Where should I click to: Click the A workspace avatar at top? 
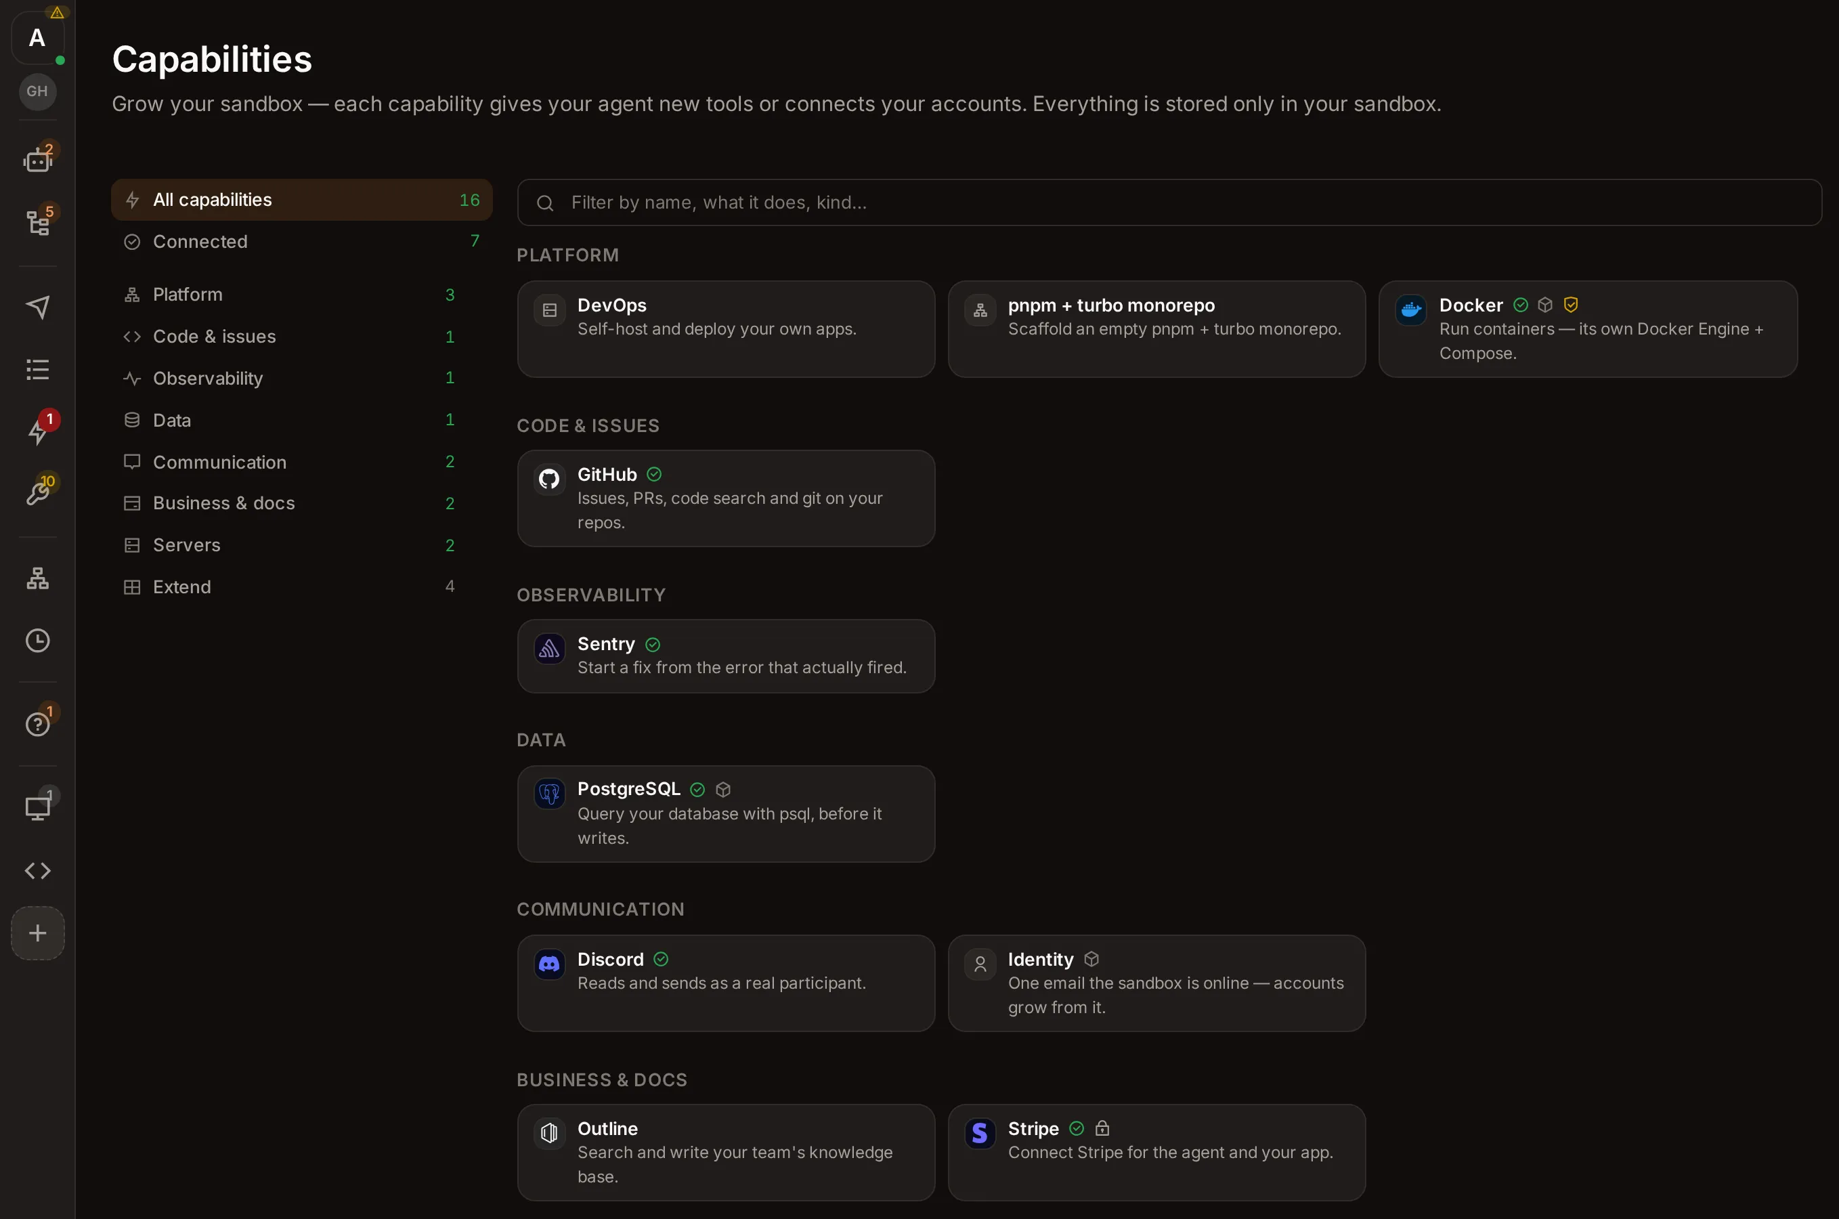pyautogui.click(x=37, y=37)
